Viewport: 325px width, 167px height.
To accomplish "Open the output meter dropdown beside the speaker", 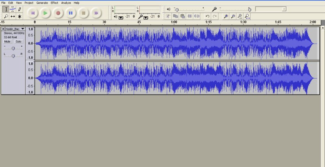I will (x=121, y=18).
